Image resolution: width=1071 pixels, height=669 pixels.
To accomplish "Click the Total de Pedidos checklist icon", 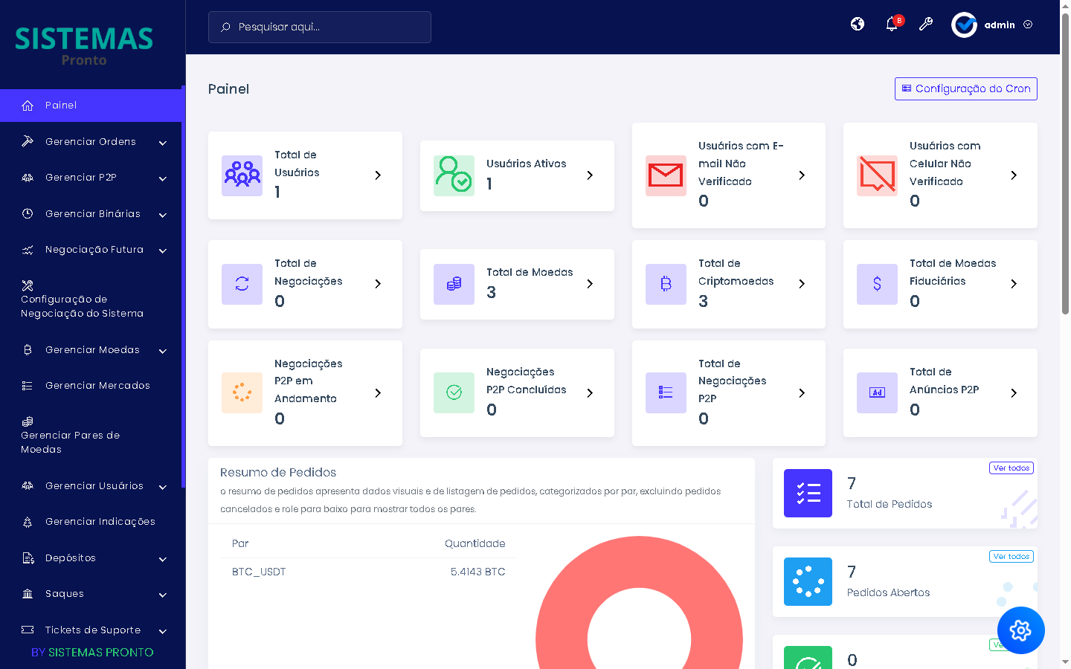I will click(x=808, y=493).
